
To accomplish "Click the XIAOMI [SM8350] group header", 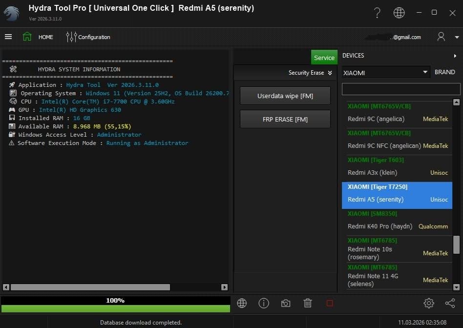I will tap(372, 213).
